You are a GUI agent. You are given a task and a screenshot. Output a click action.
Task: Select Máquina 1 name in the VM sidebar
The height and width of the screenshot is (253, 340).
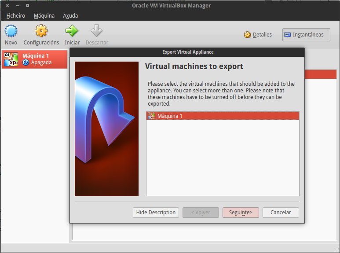(x=36, y=56)
